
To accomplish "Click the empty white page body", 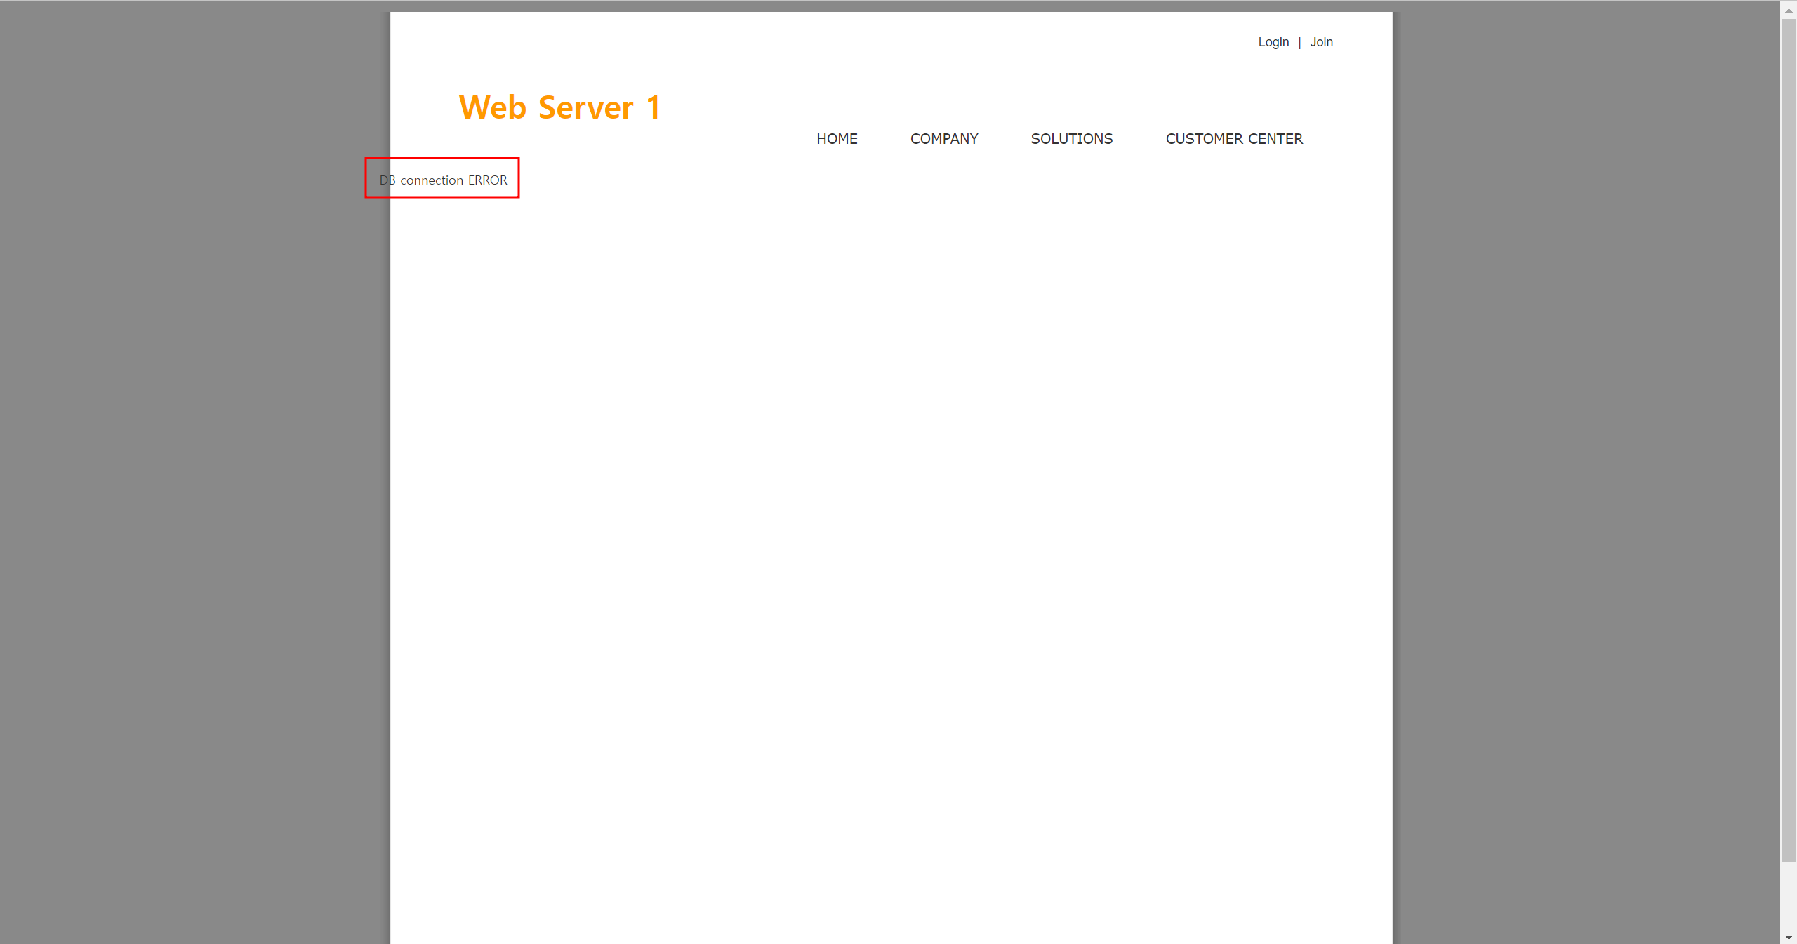I will [890, 526].
